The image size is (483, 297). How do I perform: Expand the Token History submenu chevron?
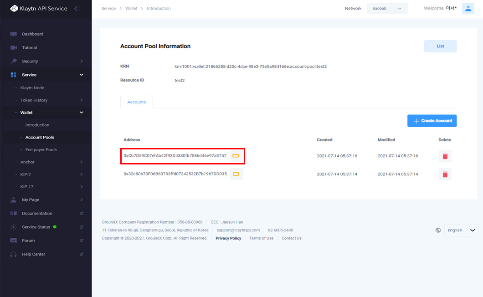(x=81, y=100)
